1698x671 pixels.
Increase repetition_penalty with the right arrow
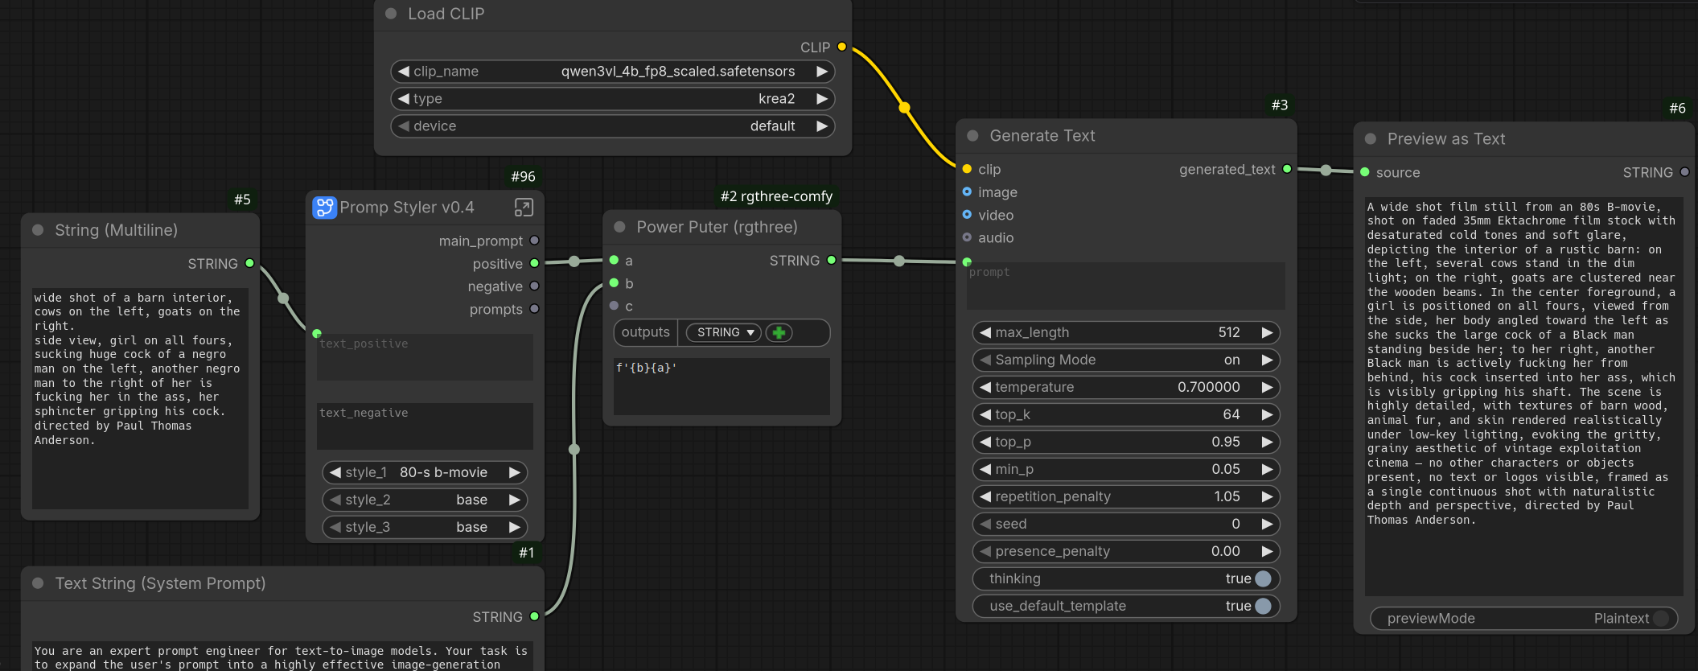click(x=1267, y=496)
